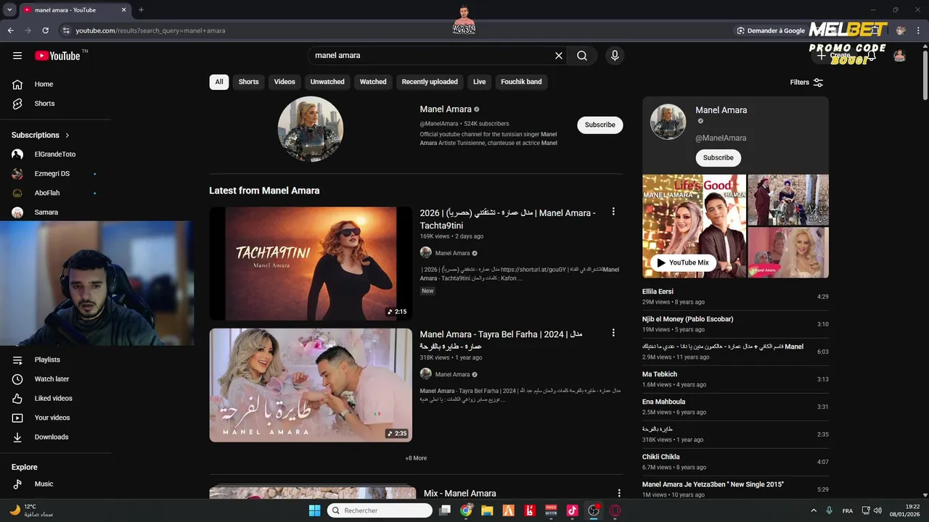929x522 pixels.
Task: Go to the YouTube logo home
Action: pyautogui.click(x=57, y=56)
